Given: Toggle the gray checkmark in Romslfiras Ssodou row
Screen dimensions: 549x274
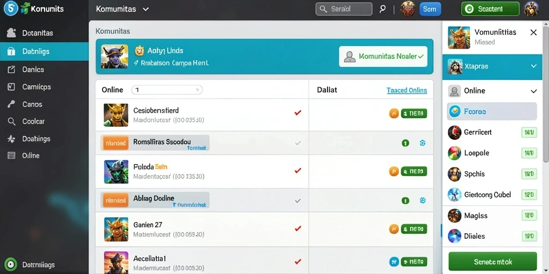Looking at the screenshot, I should click(298, 142).
